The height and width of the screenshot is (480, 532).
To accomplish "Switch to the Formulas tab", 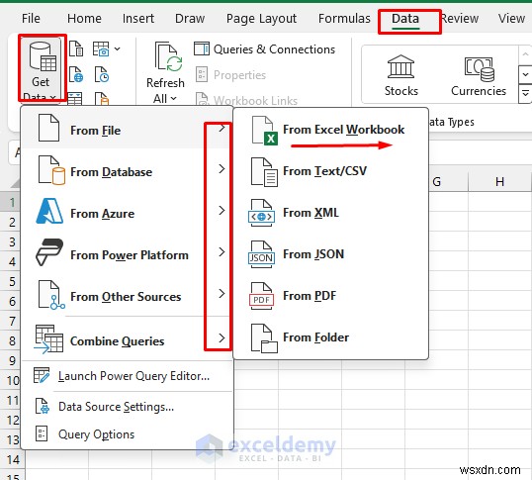I will [x=344, y=19].
